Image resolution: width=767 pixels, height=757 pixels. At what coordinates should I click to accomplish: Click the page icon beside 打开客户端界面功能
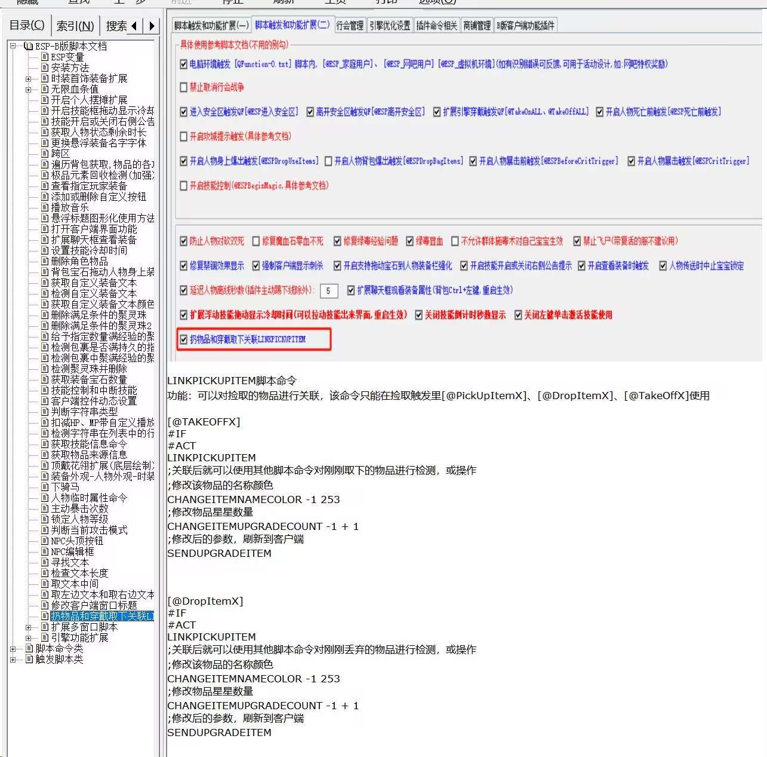[45, 229]
